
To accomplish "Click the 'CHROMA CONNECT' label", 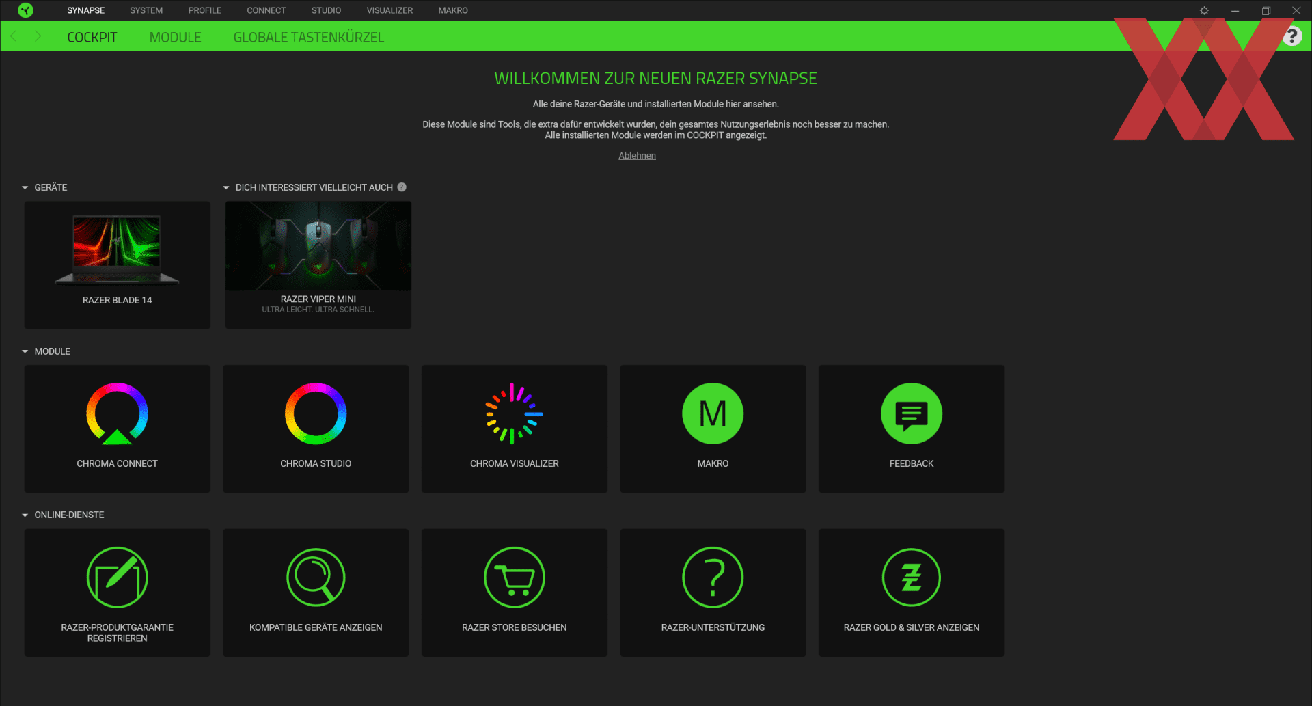I will pyautogui.click(x=117, y=463).
